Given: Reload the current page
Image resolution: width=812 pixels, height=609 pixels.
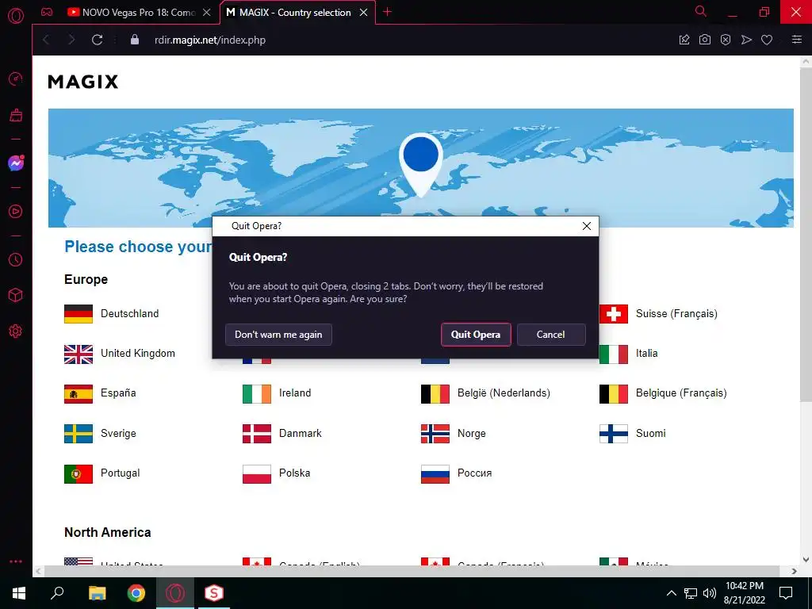Looking at the screenshot, I should pyautogui.click(x=97, y=40).
